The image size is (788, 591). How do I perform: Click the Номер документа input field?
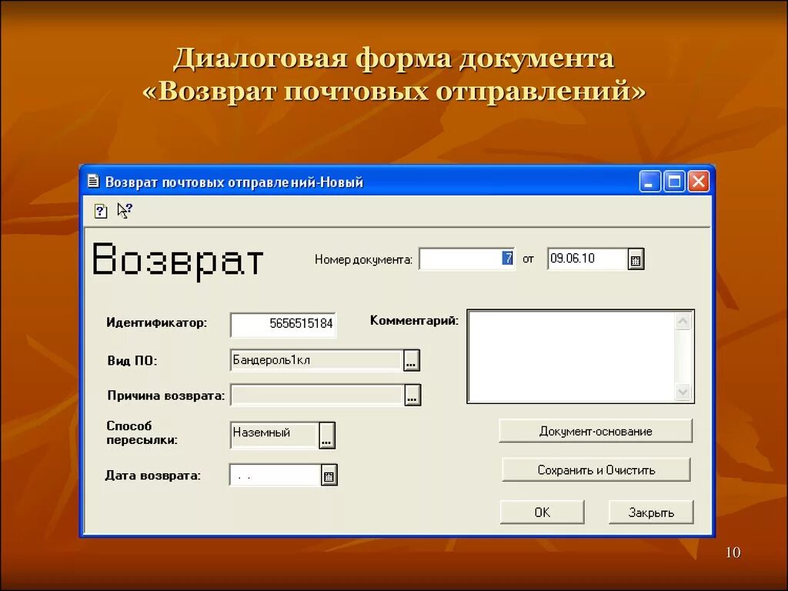[x=467, y=259]
